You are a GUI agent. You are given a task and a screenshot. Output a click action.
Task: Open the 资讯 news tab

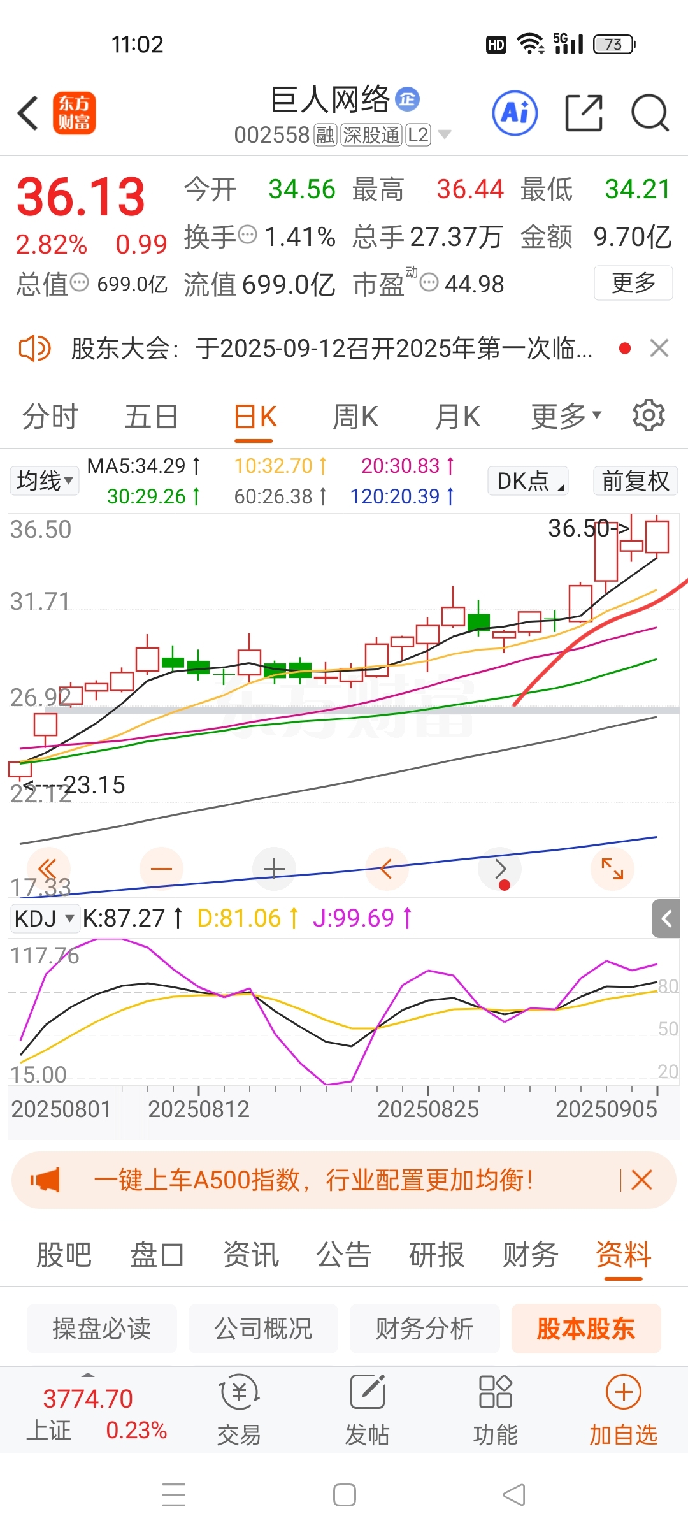click(250, 1255)
